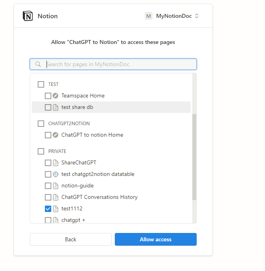Check the CHATGPT2NOTION section checkbox
Image resolution: width=265 pixels, height=271 pixels.
41,124
